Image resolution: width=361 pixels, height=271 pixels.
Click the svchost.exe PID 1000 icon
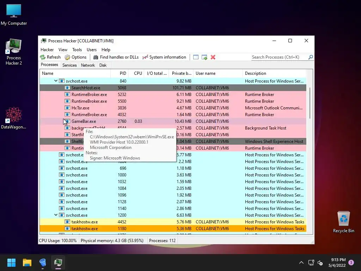click(x=61, y=175)
